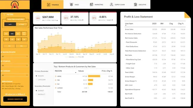Open the Supply Chain tab

pos(117,5)
